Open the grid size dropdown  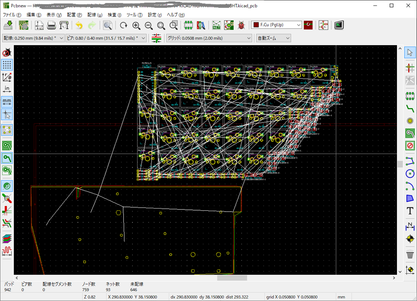pyautogui.click(x=209, y=38)
